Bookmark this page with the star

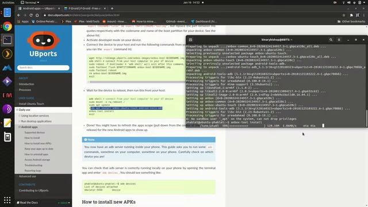point(344,15)
